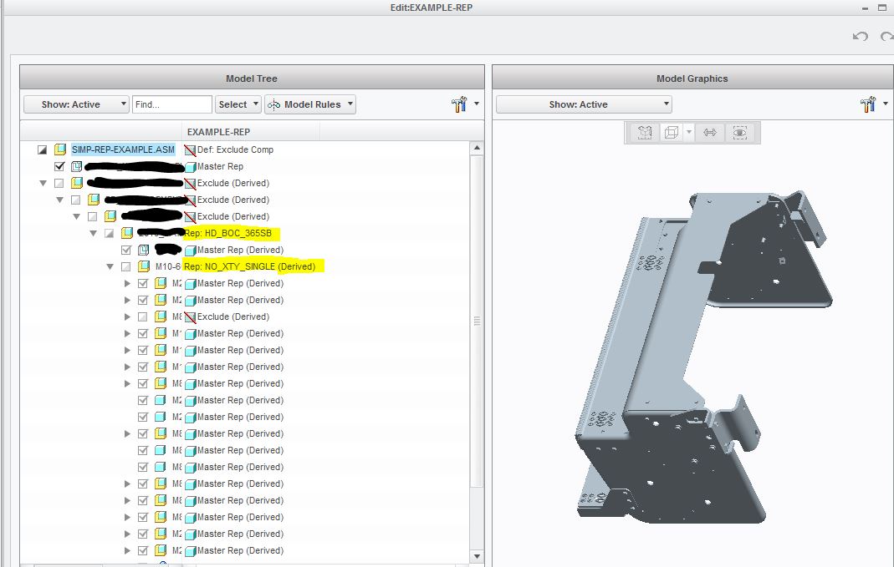
Task: Toggle the SIMP-REP-EXAMPLE.ASM checkbox
Action: click(x=42, y=149)
